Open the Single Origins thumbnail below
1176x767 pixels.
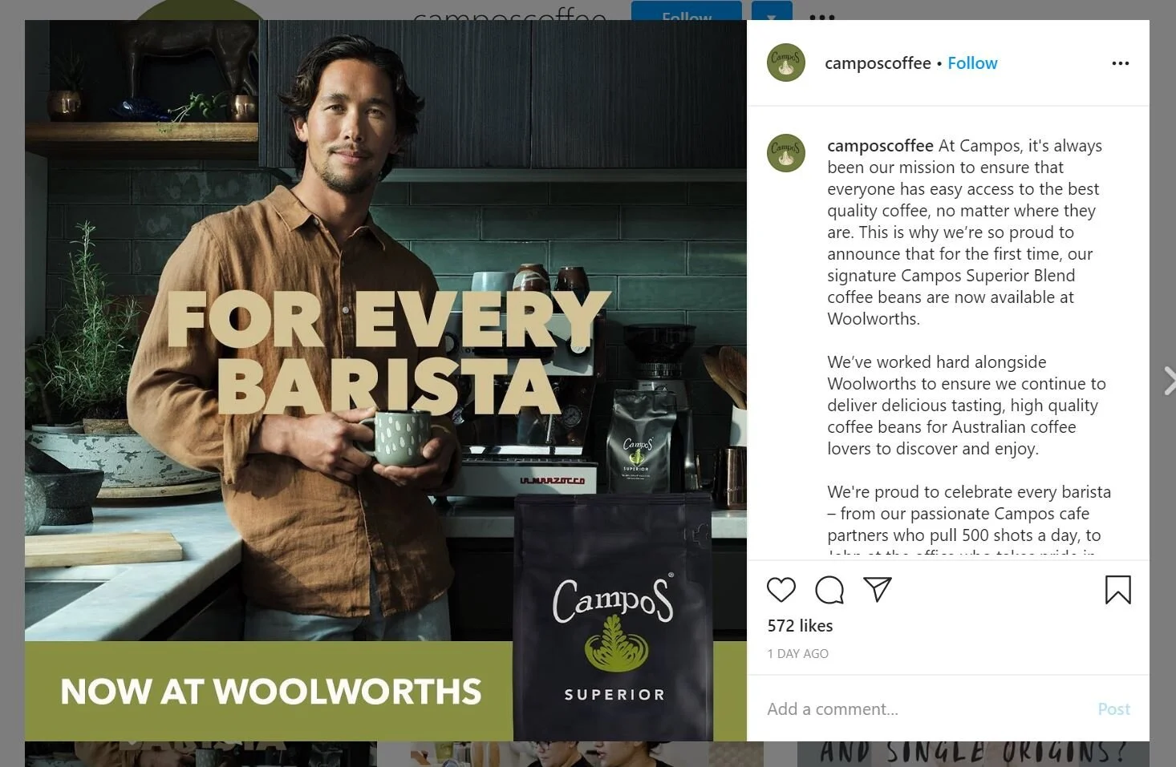tap(973, 754)
